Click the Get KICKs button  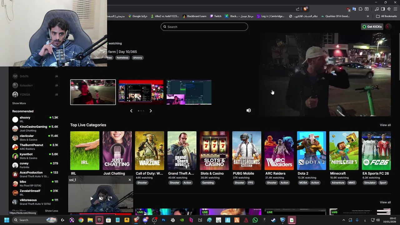[372, 27]
